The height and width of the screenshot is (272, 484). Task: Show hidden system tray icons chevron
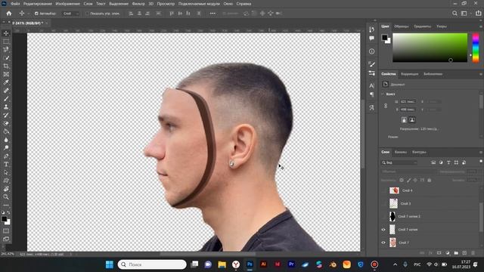[x=395, y=264]
